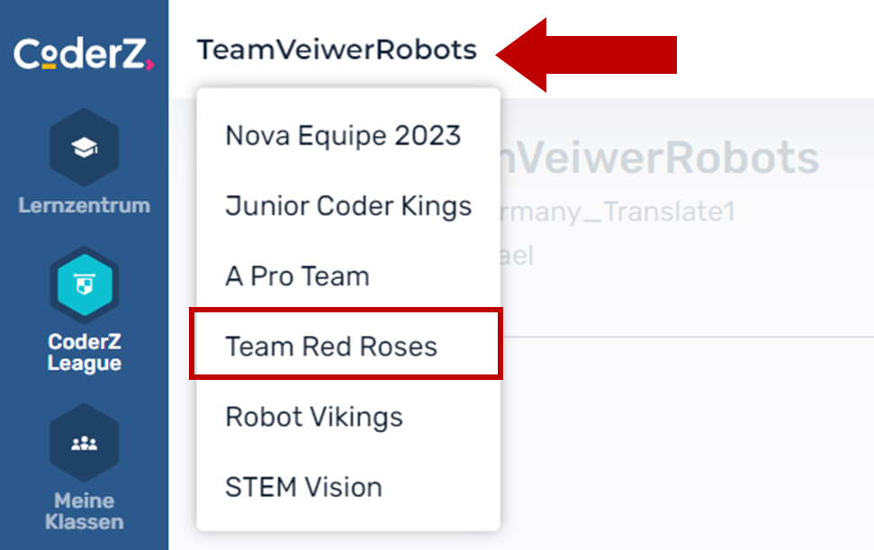Click the pink arrowhead beside the CoderZ wordmark
This screenshot has height=550, width=874.
pyautogui.click(x=149, y=64)
